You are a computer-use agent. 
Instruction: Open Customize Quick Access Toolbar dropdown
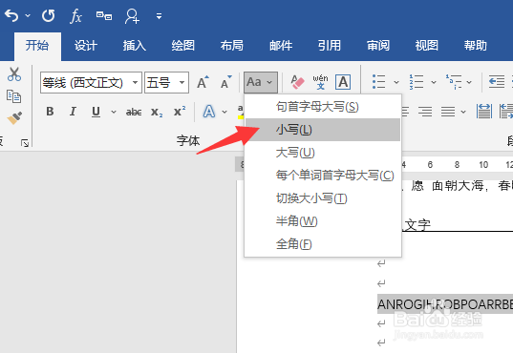coord(159,15)
